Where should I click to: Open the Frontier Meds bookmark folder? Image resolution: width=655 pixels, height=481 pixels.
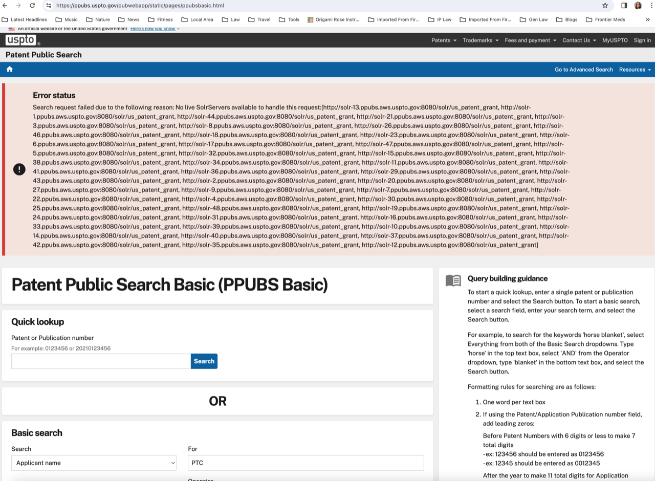tap(605, 19)
